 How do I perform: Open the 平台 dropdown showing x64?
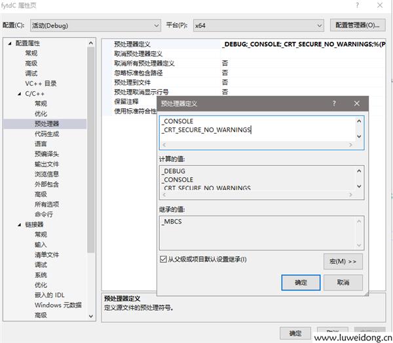[257, 26]
